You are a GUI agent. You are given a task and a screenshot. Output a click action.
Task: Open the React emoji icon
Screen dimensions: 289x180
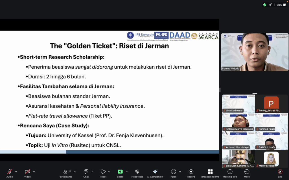pyautogui.click(x=103, y=172)
